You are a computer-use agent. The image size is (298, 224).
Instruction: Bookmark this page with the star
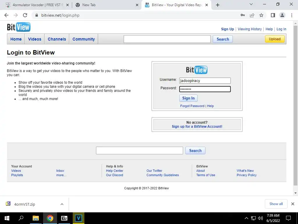261,15
